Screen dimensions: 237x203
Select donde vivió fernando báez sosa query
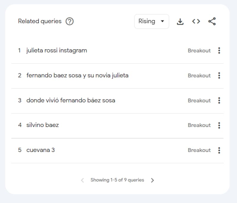(x=71, y=100)
